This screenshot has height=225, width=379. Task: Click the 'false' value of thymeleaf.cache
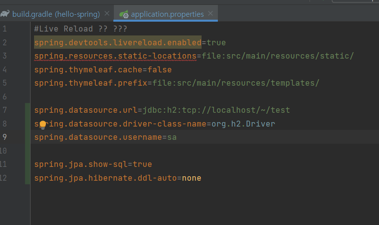tap(160, 70)
